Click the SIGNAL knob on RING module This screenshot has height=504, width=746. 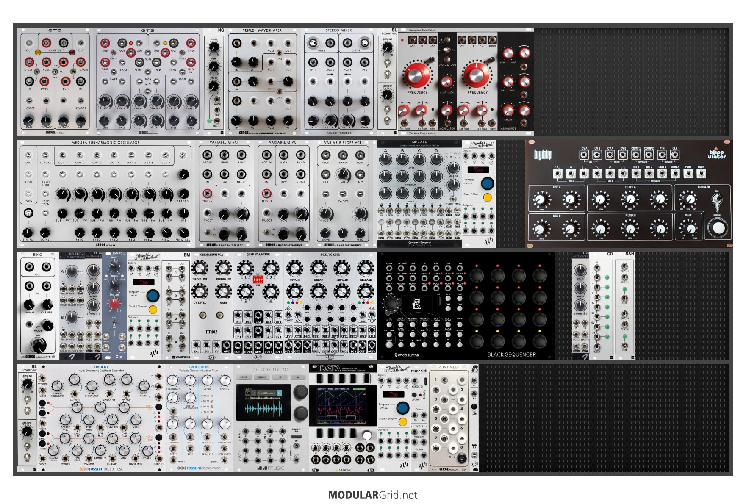(x=29, y=304)
